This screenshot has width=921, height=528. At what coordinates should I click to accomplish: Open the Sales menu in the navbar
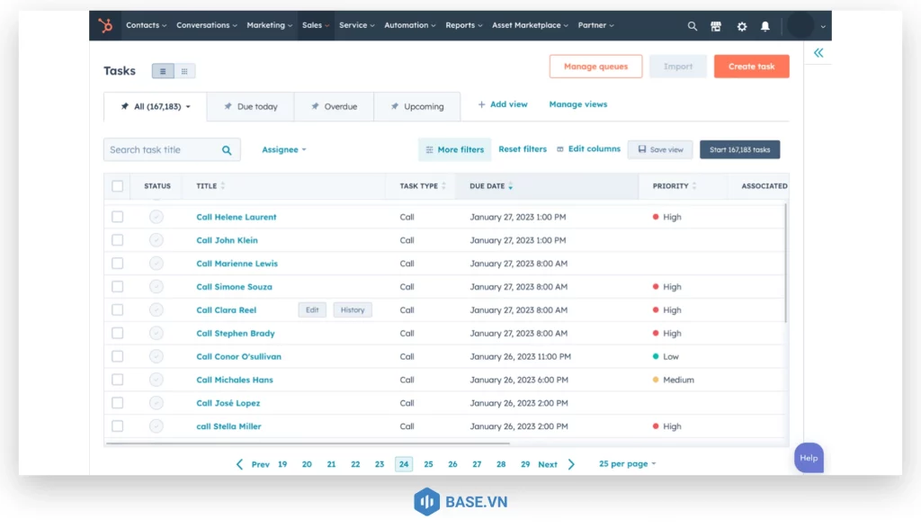click(x=315, y=25)
